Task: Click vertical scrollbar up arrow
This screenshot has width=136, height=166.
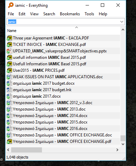Action: (123, 30)
